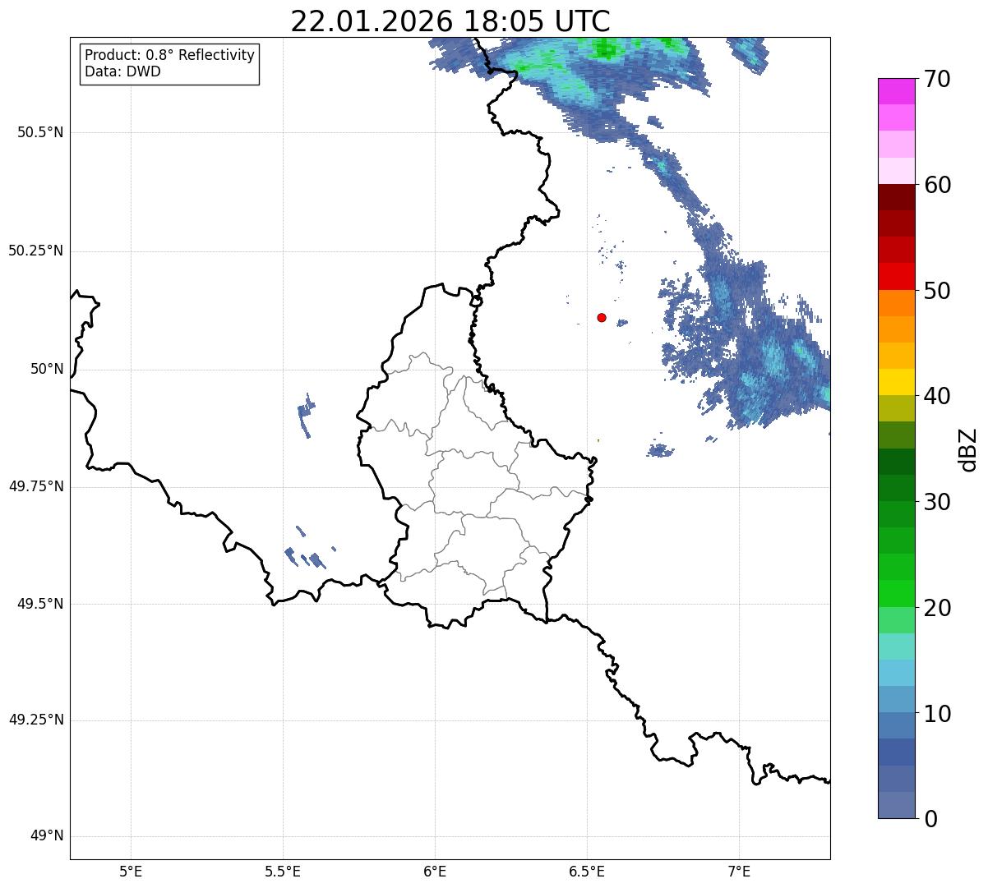Click the latitude label '49.75°N'
Image resolution: width=988 pixels, height=888 pixels.
click(x=36, y=486)
